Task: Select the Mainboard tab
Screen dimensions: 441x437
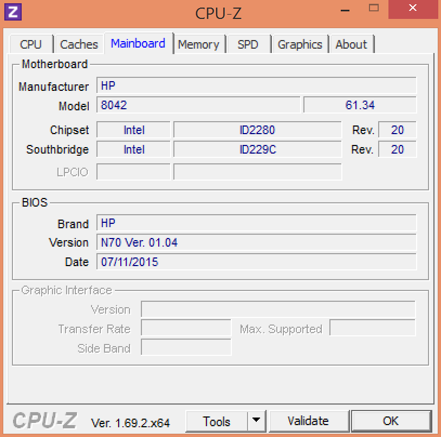Action: 138,43
